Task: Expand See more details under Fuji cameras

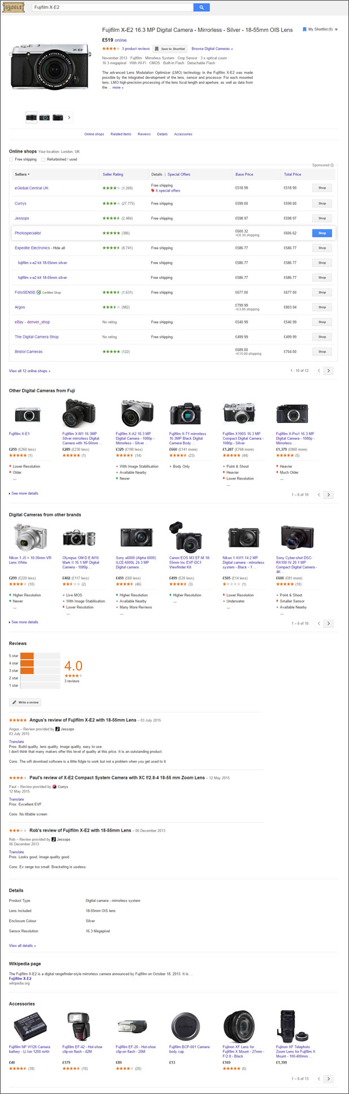Action: (24, 493)
